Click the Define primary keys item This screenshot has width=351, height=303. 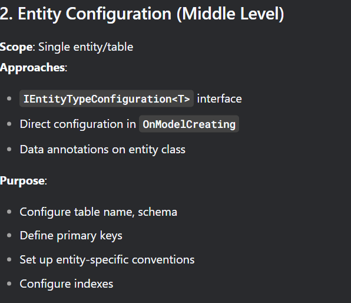[x=71, y=236]
